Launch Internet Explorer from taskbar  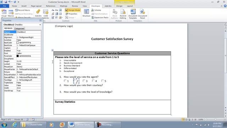click(15, 125)
